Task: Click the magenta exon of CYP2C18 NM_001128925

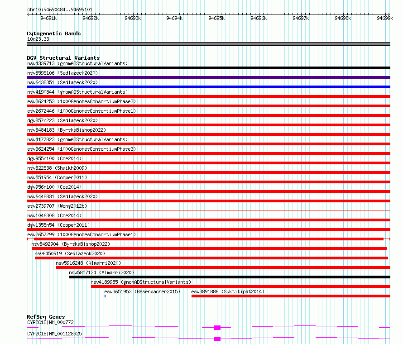Action: coord(217,339)
